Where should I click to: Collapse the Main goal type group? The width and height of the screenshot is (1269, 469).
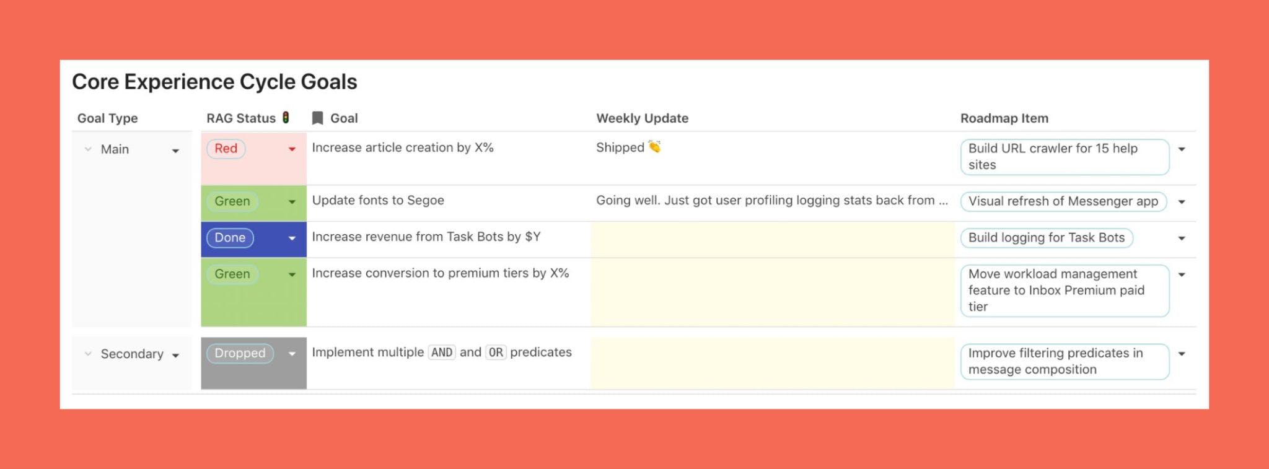pyautogui.click(x=88, y=149)
